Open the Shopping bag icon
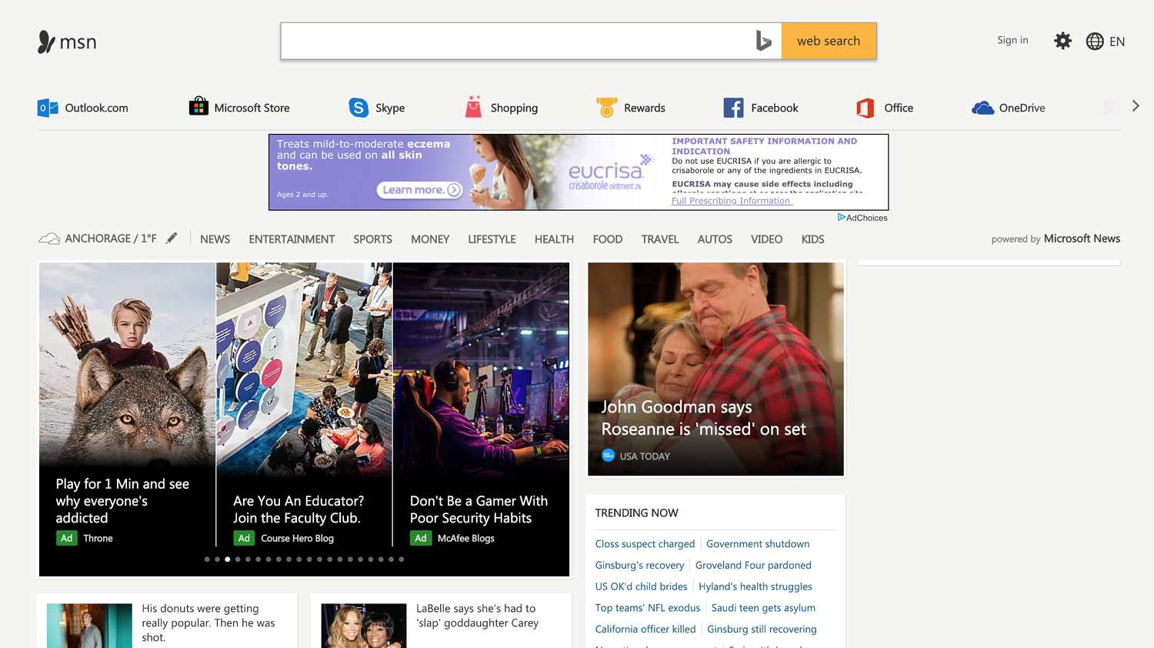The height and width of the screenshot is (648, 1154). pyautogui.click(x=473, y=107)
